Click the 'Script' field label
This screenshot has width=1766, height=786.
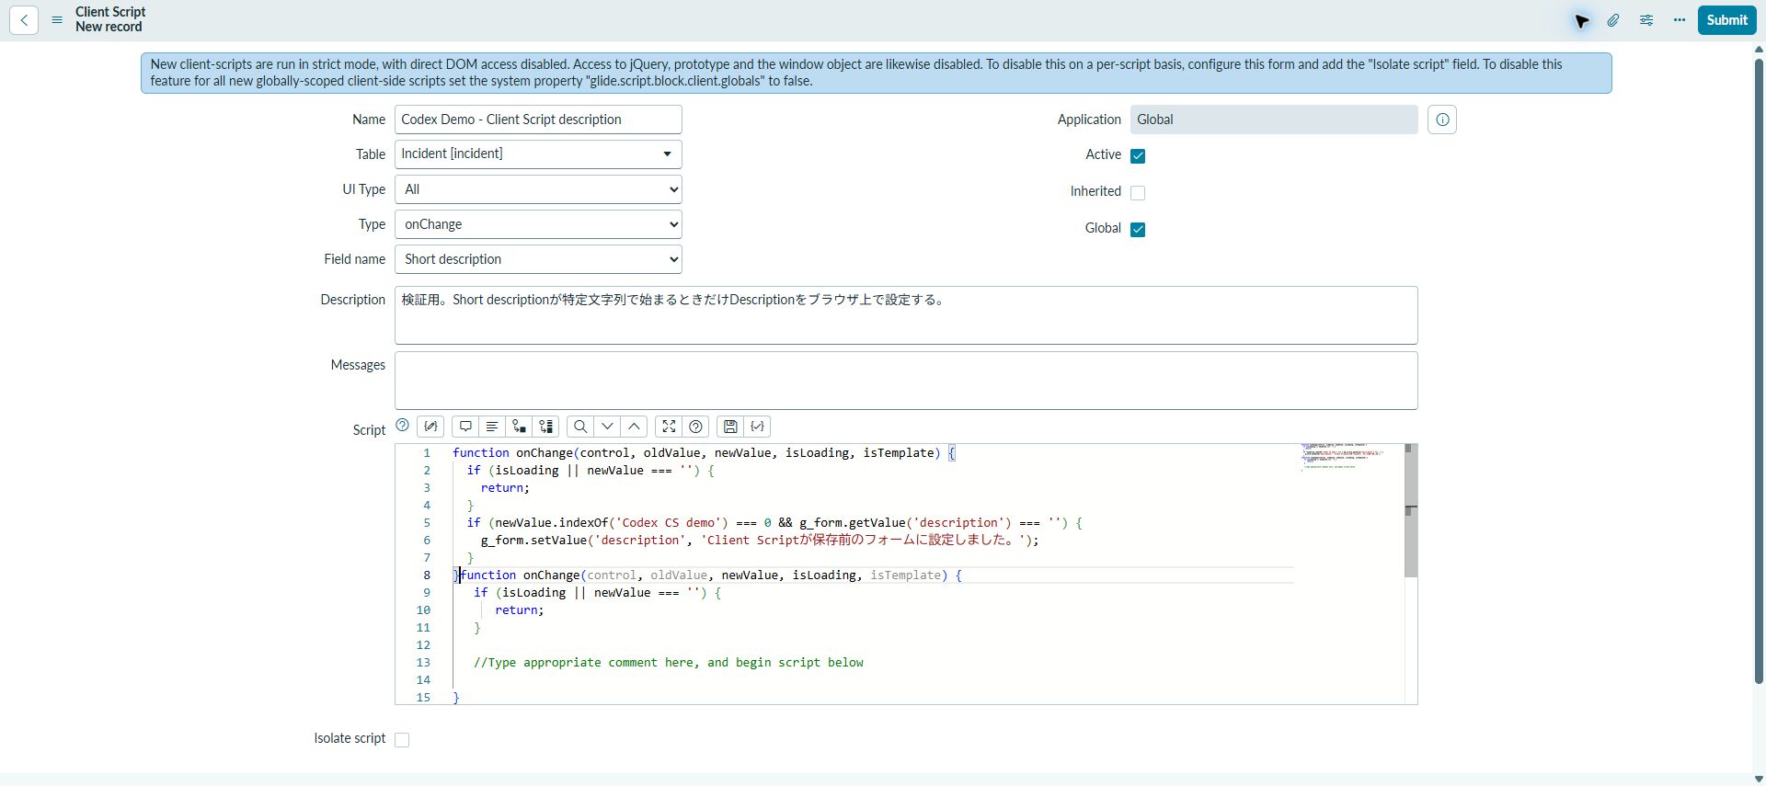tap(369, 430)
